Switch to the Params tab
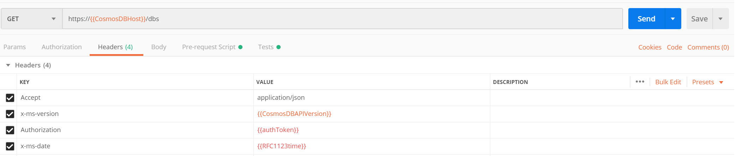736x156 pixels. point(14,47)
